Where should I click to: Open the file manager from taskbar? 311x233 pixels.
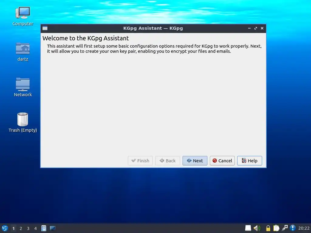[44, 228]
